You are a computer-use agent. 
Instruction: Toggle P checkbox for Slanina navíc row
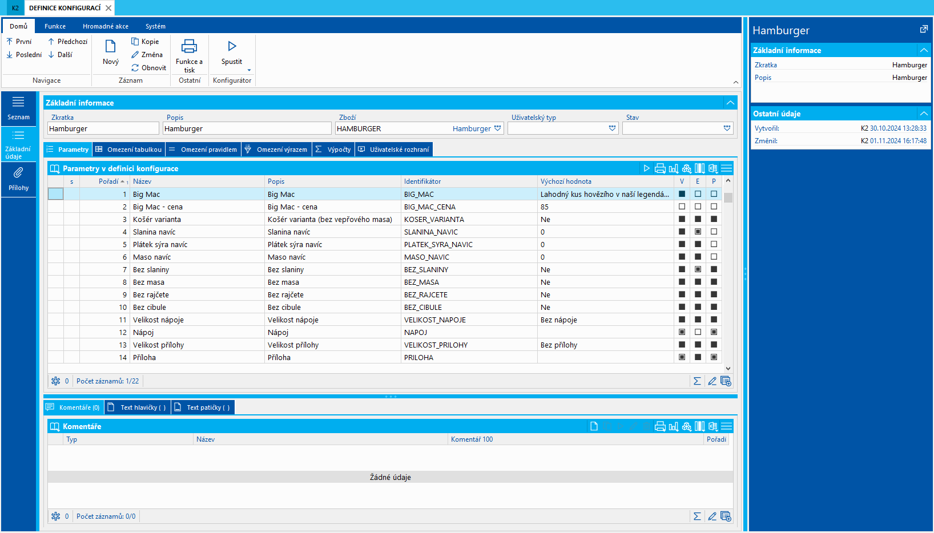pyautogui.click(x=714, y=232)
